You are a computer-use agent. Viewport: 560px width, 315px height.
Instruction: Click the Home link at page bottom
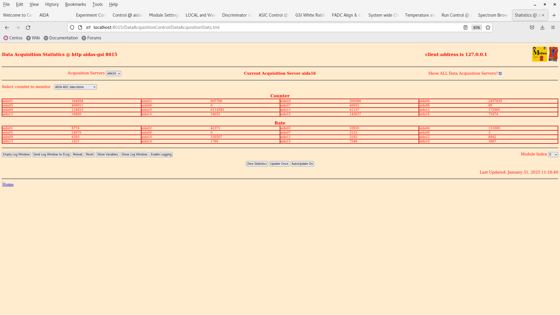coord(8,184)
